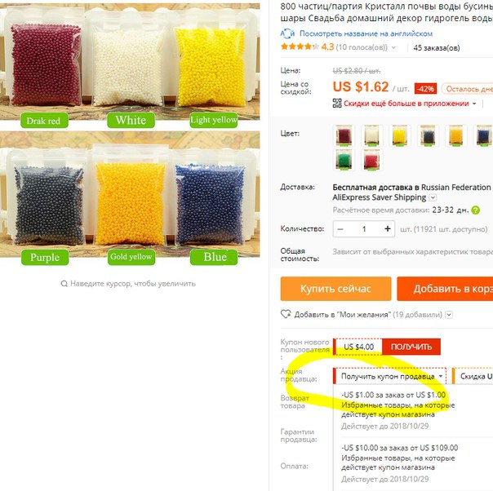Increase quantity with the plus button
The width and height of the screenshot is (493, 491).
coord(388,228)
